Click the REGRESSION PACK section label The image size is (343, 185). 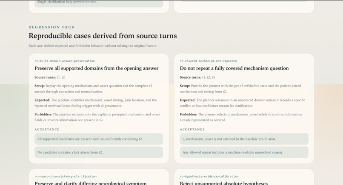[51, 27]
